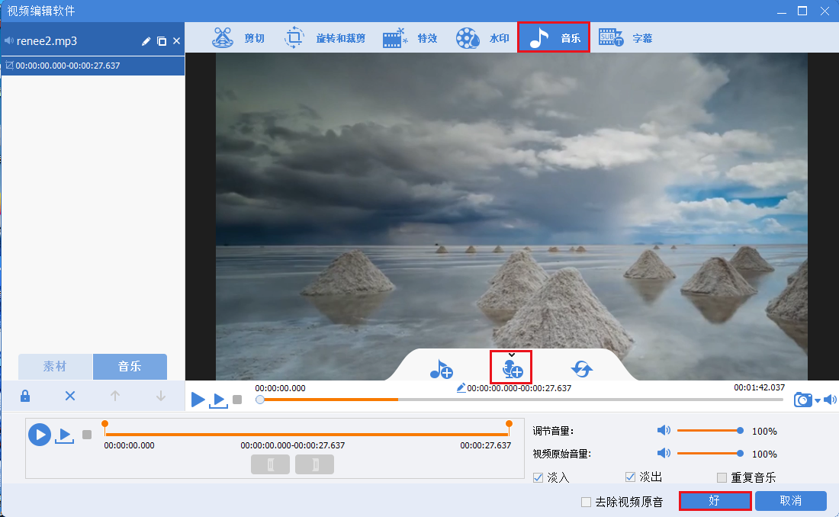Delete the selected item with the X icon below list
The width and height of the screenshot is (839, 517).
pyautogui.click(x=70, y=396)
